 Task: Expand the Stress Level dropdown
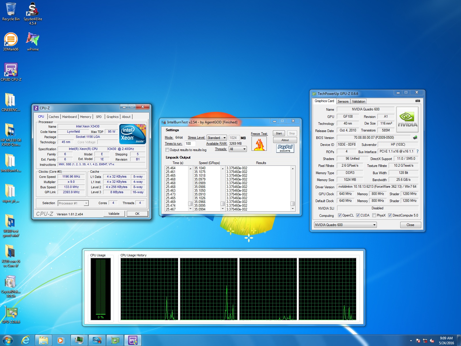pos(217,138)
